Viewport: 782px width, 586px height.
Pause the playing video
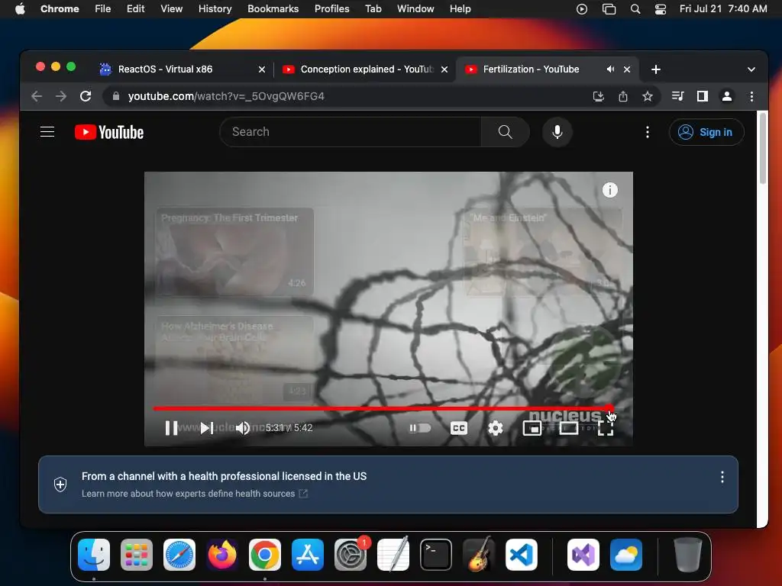[171, 428]
